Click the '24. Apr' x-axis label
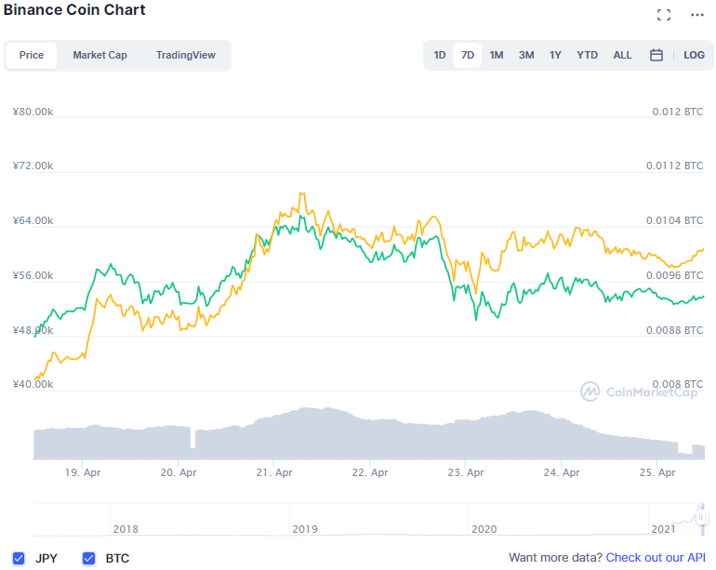 pos(562,472)
